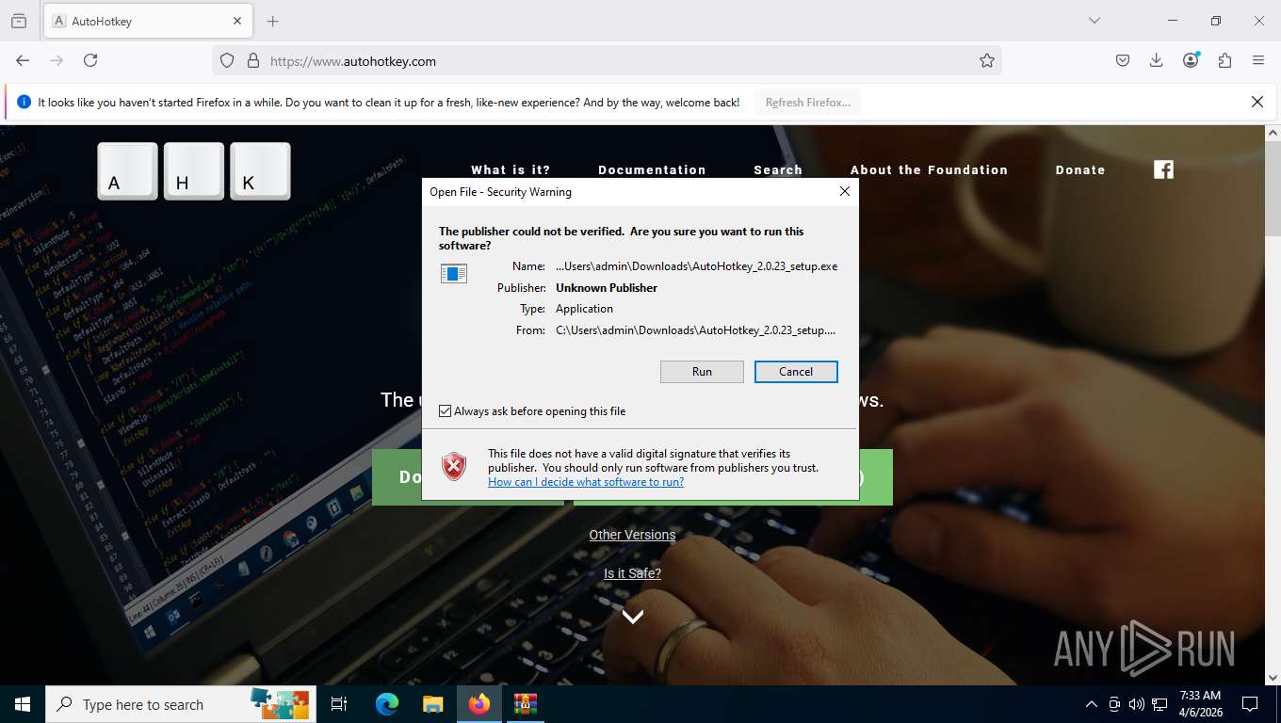This screenshot has height=723, width=1281.
Task: Go back with the browser back arrow
Action: (23, 60)
